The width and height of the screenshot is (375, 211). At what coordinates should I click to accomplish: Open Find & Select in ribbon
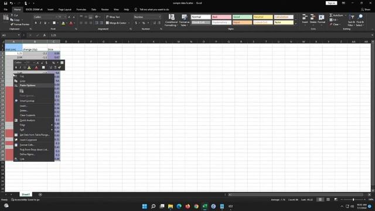(360, 20)
